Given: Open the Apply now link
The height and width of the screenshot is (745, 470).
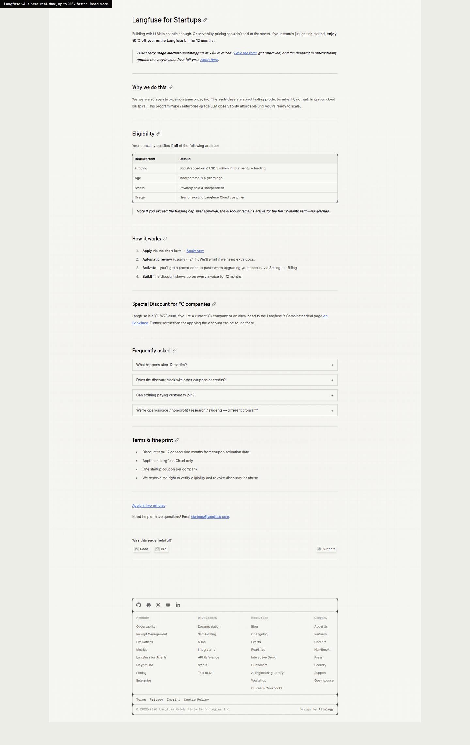Looking at the screenshot, I should pyautogui.click(x=195, y=251).
